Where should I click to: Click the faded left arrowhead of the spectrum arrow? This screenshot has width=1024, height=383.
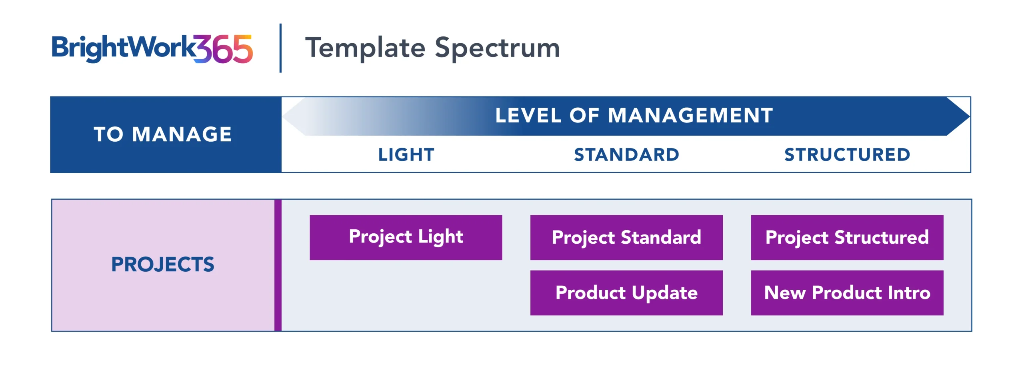coord(294,116)
